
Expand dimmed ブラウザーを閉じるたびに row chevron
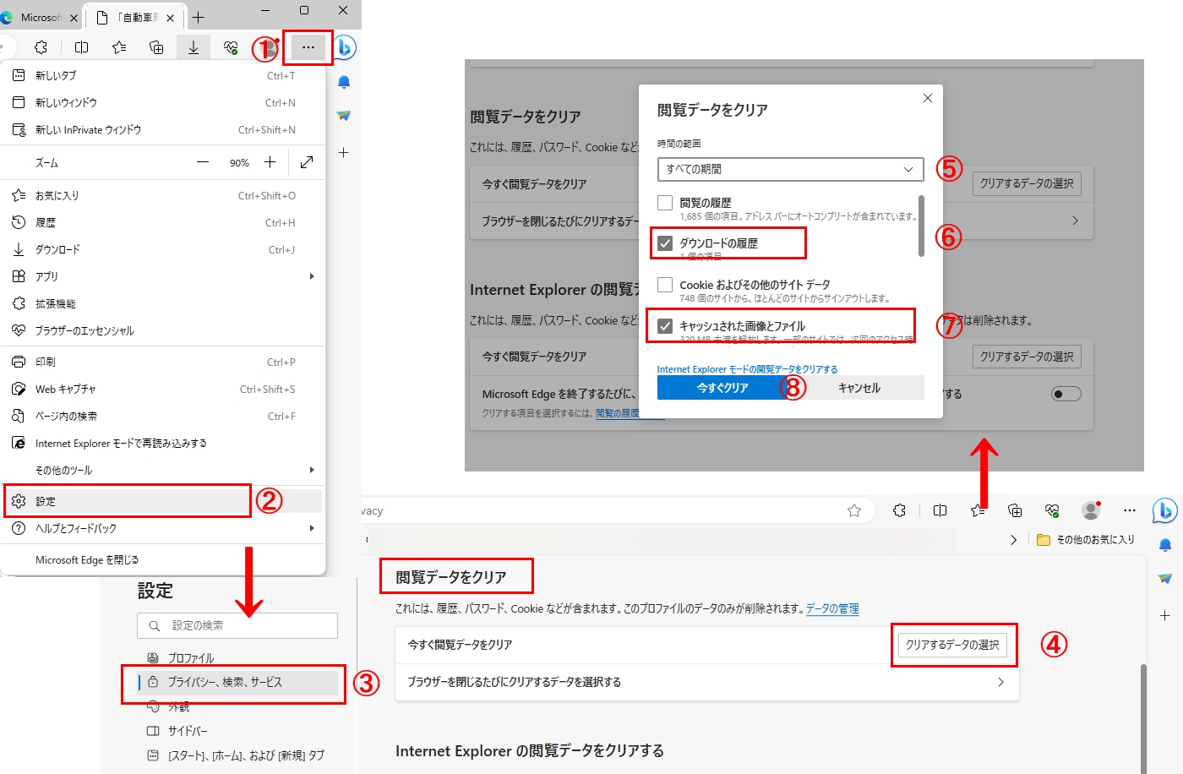(1075, 221)
